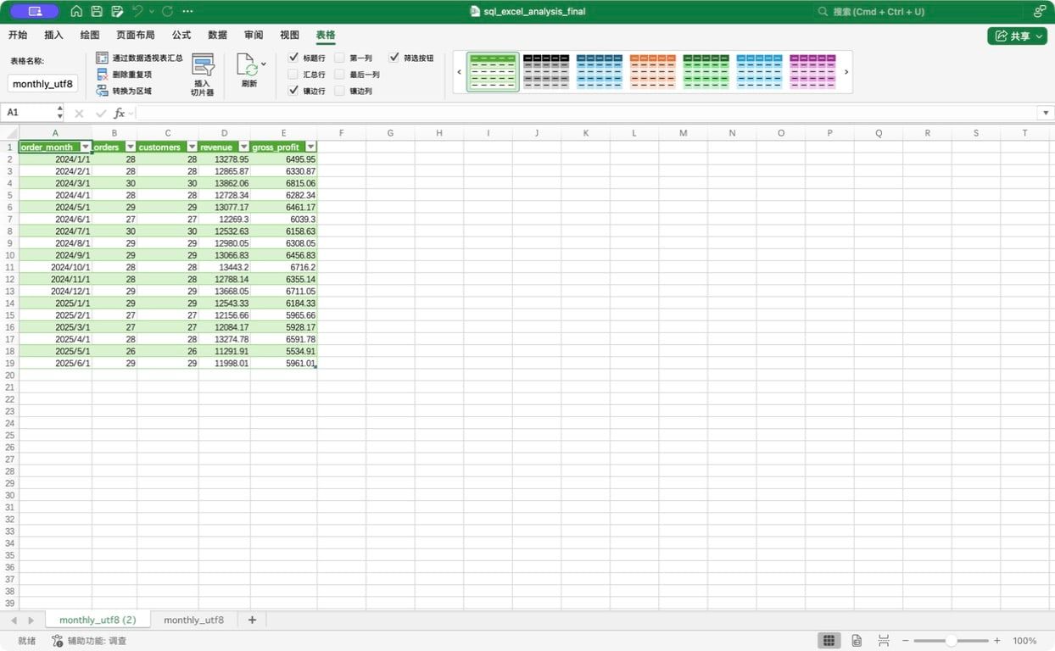The height and width of the screenshot is (651, 1055).
Task: Toggle the 镶边列 banded columns checkbox
Action: click(339, 91)
